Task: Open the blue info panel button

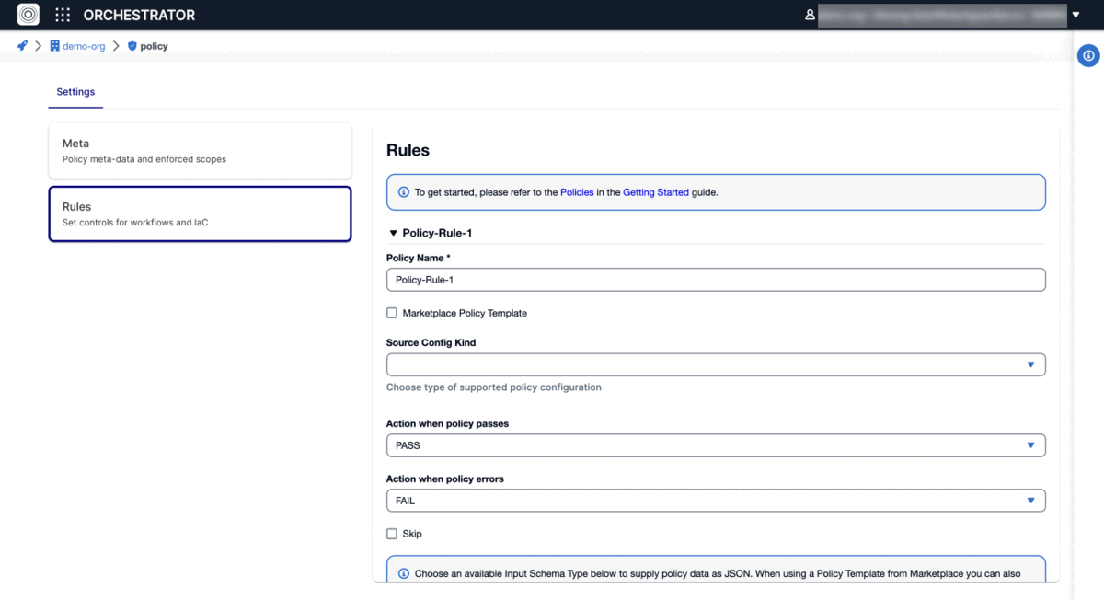Action: coord(1088,56)
